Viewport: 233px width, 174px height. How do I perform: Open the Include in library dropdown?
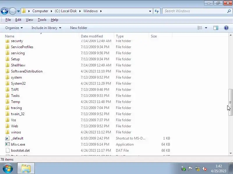[46, 28]
